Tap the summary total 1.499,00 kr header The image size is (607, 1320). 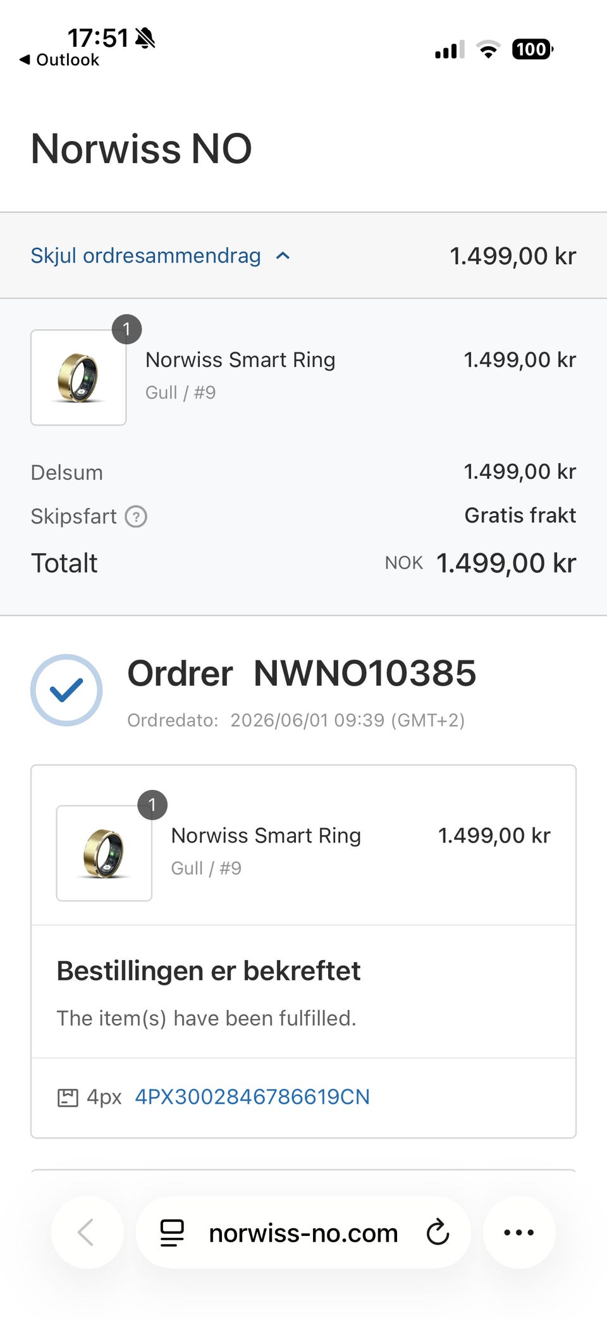(513, 256)
